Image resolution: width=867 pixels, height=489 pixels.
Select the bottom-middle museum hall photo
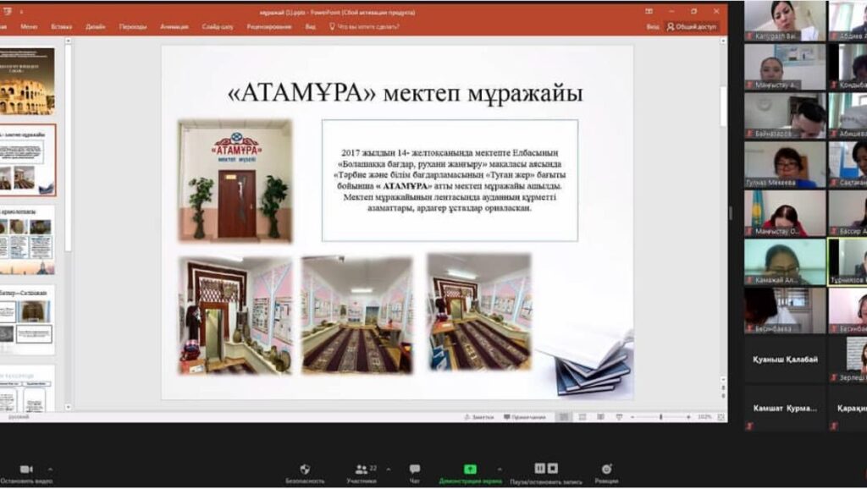(357, 314)
